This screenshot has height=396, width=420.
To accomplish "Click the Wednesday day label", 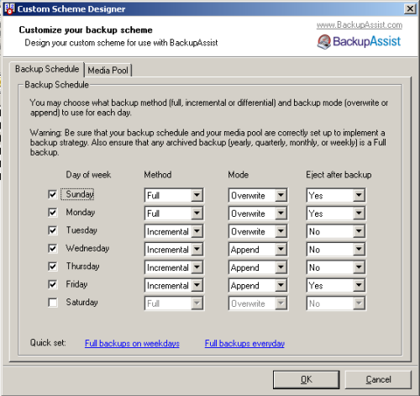I will click(87, 248).
